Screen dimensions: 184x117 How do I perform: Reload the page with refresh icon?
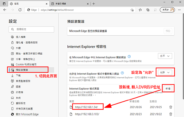click(x=20, y=10)
